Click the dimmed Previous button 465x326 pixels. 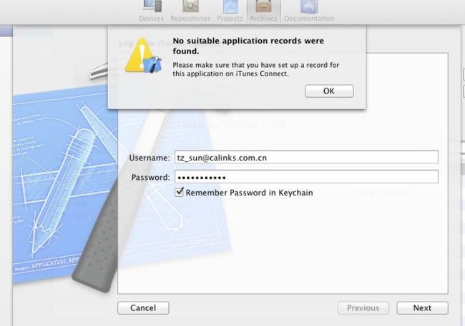coord(363,308)
